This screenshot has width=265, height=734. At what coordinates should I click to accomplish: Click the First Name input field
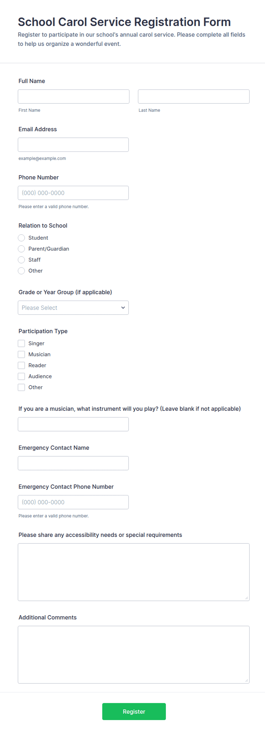coord(74,97)
